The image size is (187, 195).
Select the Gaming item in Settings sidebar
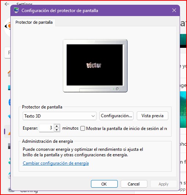[29, 191]
